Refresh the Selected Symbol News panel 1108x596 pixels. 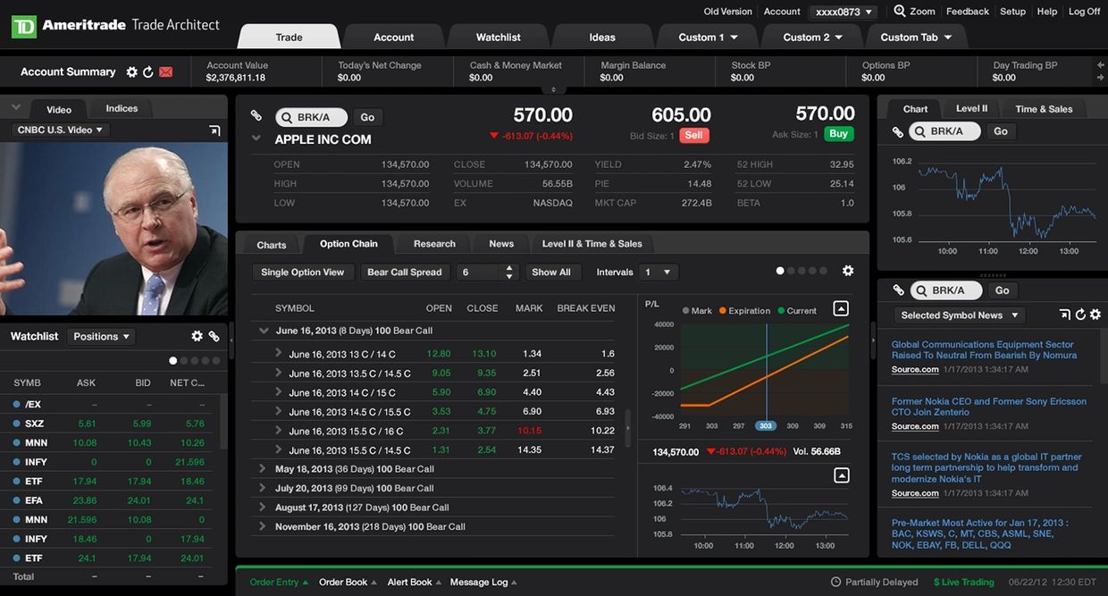point(1080,315)
